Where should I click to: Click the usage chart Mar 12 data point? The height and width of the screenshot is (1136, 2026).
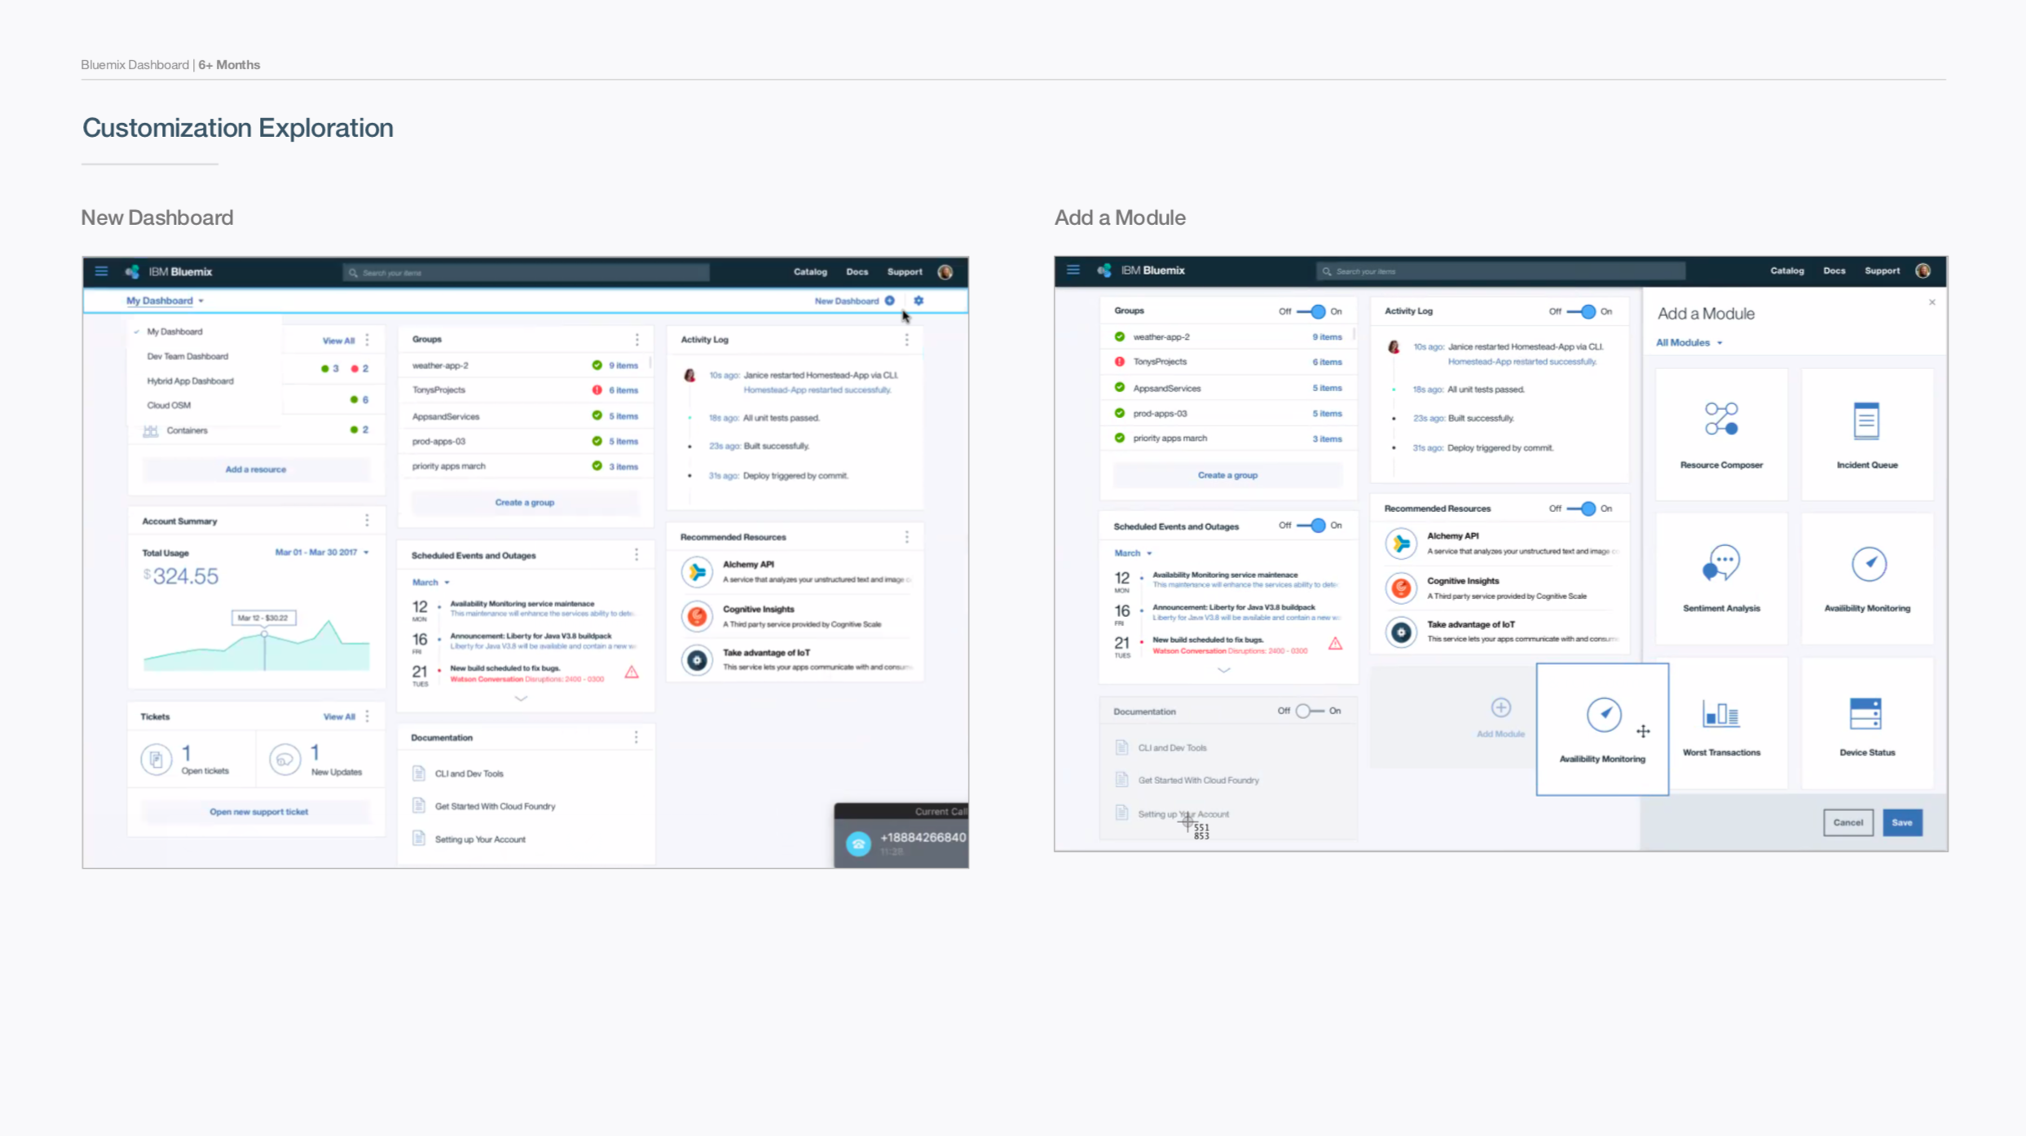coord(264,633)
